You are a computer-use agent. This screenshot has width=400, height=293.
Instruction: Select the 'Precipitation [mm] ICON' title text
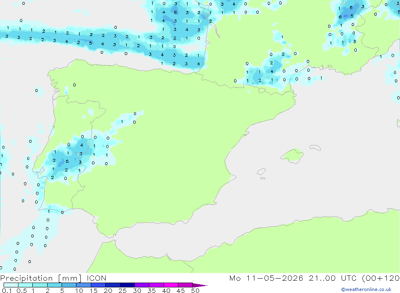click(53, 278)
